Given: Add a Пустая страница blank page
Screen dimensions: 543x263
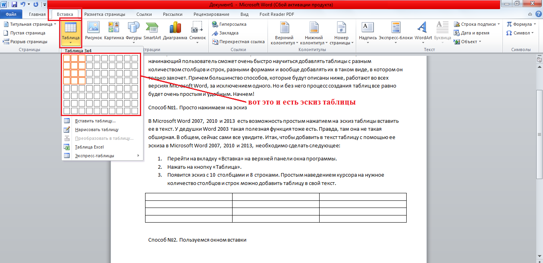Looking at the screenshot, I should (24, 33).
